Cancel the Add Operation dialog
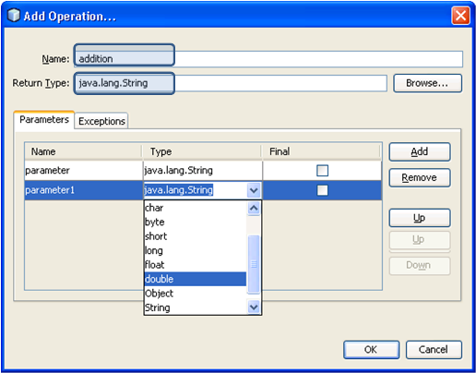The width and height of the screenshot is (476, 373). [x=434, y=350]
